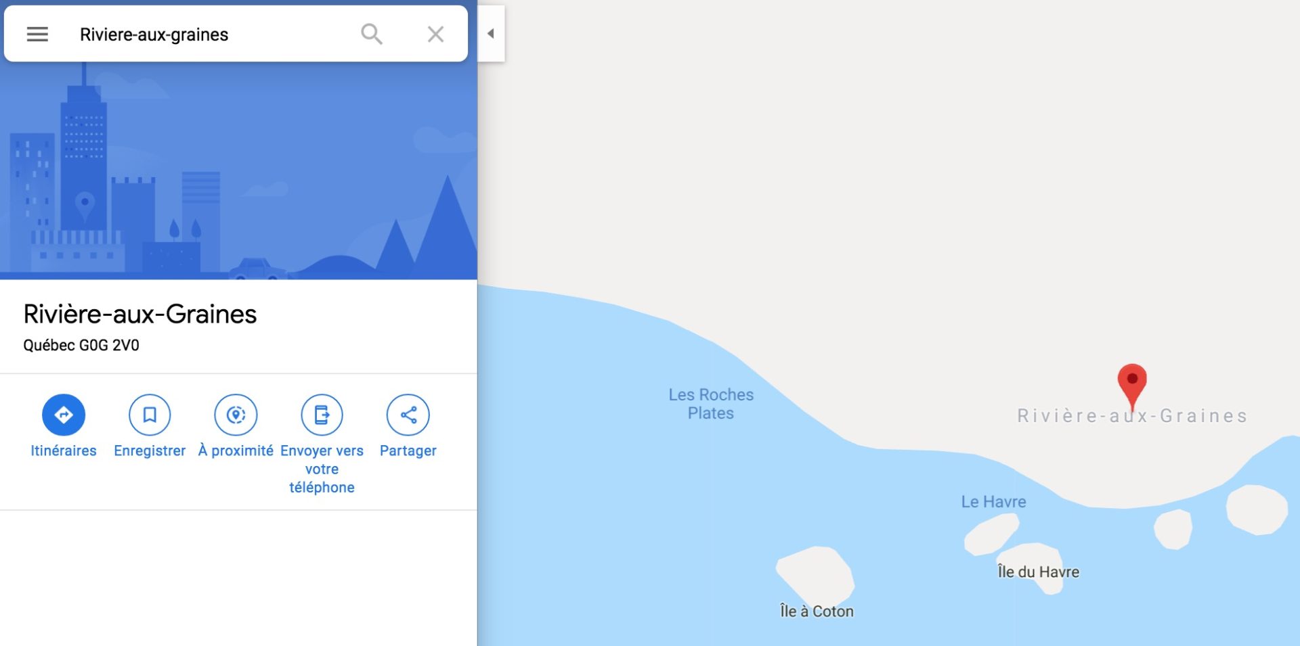Screen dimensions: 1300x646
Task: Click the Île à Coton label
Action: pos(817,611)
